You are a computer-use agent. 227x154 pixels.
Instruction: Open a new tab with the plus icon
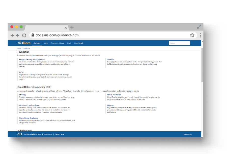tap(72, 28)
